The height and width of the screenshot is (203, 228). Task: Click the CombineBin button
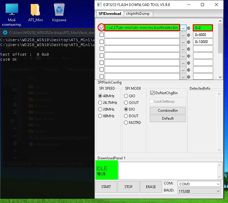coord(168,111)
